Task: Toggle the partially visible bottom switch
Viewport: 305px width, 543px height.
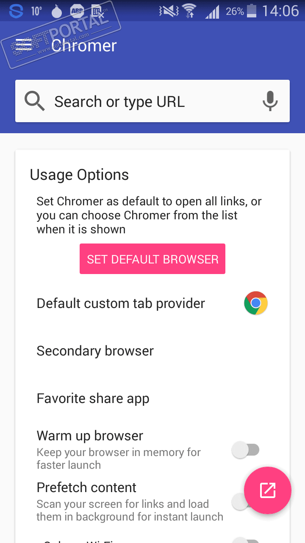Action: (246, 540)
